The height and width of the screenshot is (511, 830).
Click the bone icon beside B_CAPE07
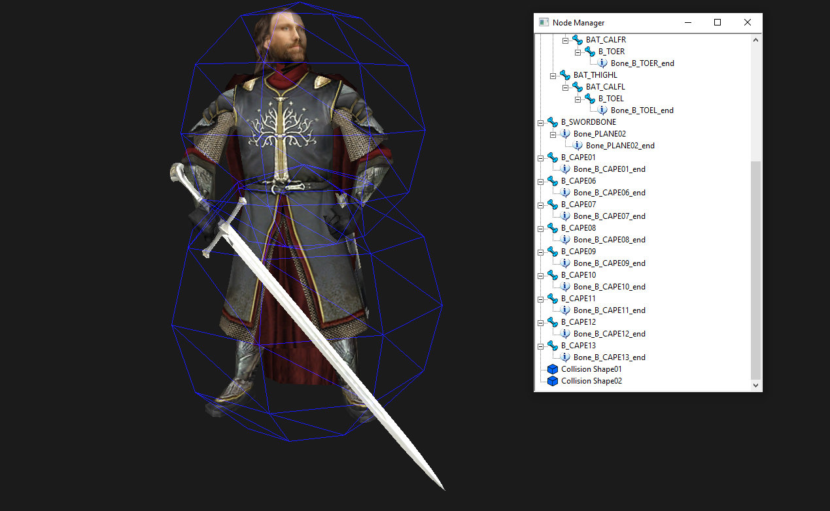(553, 205)
